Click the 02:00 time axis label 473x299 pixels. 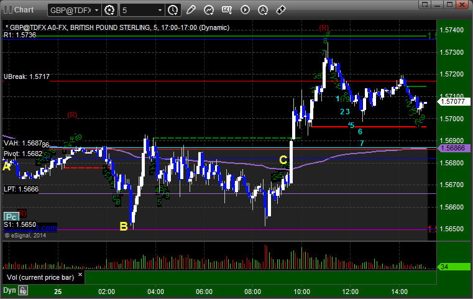click(x=106, y=292)
